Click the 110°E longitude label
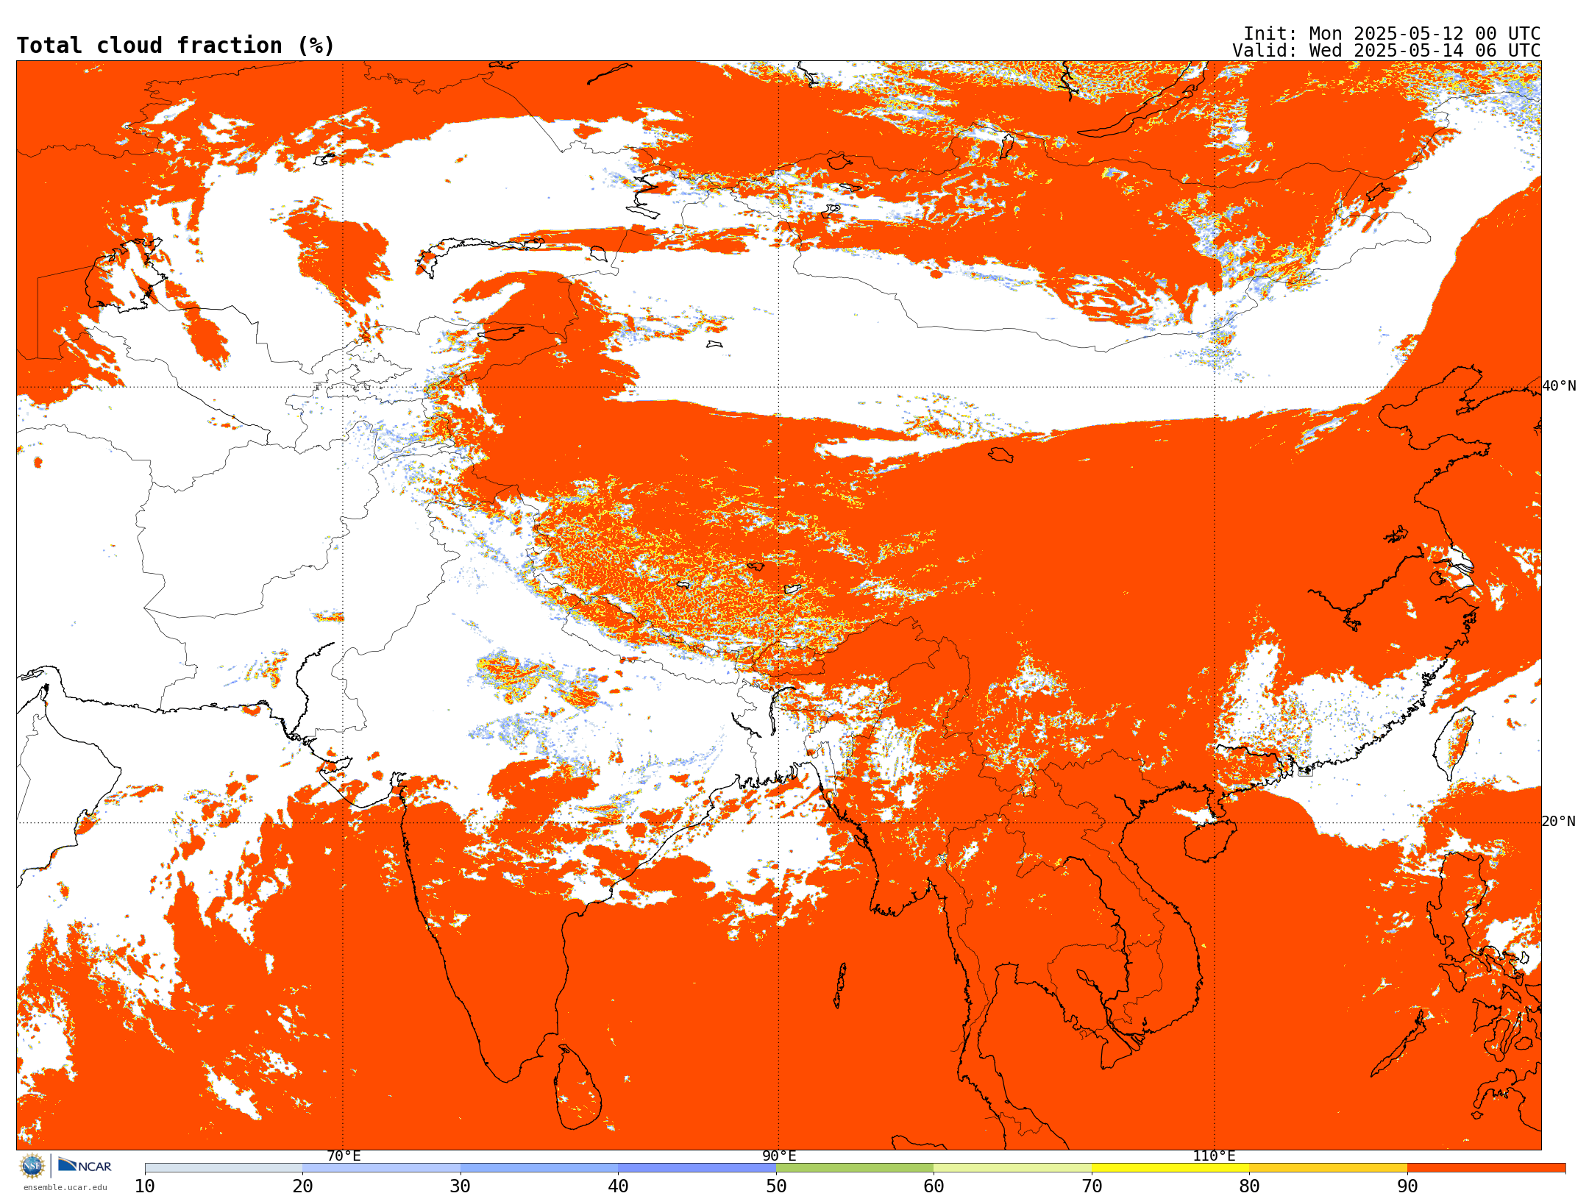 [x=1214, y=1156]
